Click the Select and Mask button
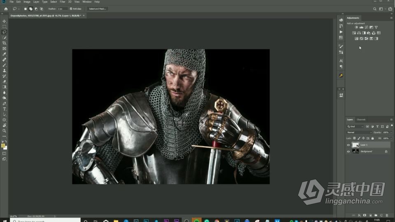The width and height of the screenshot is (395, 222). click(98, 9)
